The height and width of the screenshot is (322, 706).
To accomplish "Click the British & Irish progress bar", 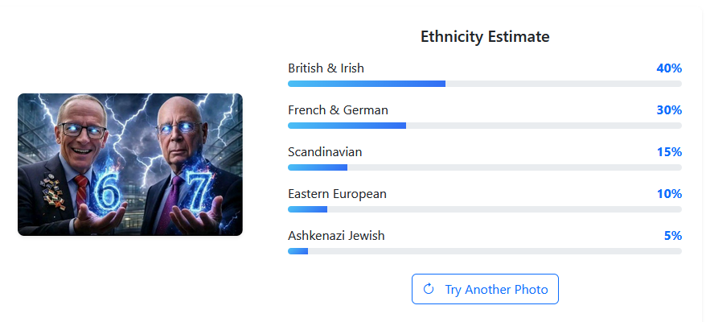I will point(484,84).
